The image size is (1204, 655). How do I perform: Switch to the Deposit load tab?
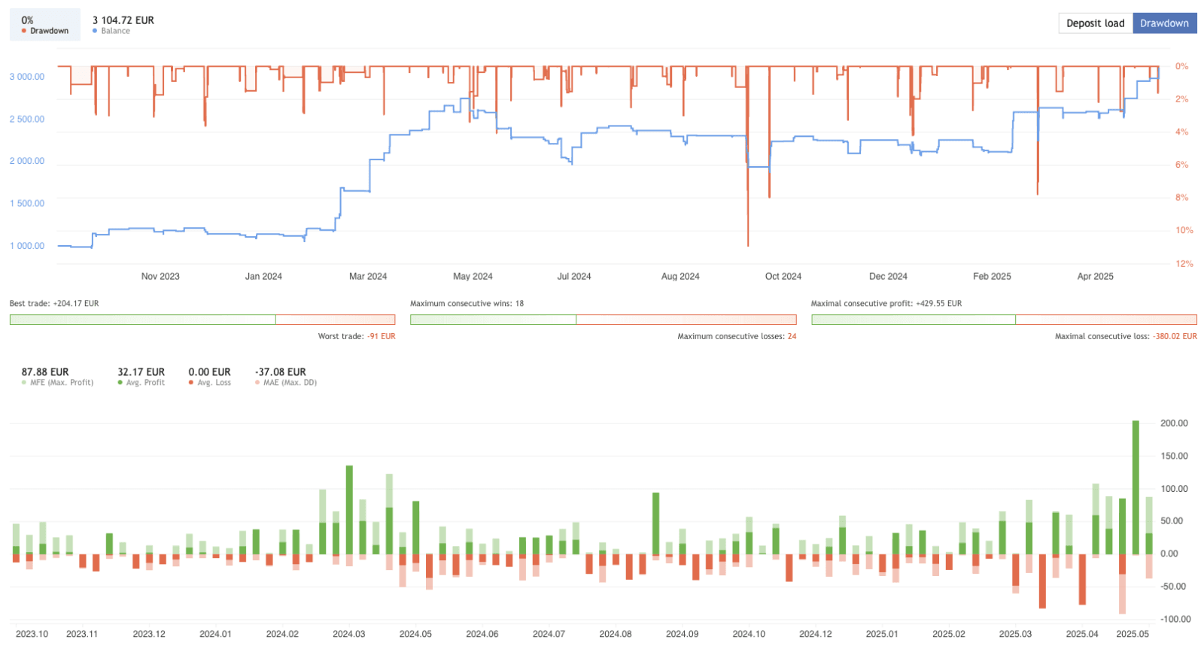coord(1095,23)
